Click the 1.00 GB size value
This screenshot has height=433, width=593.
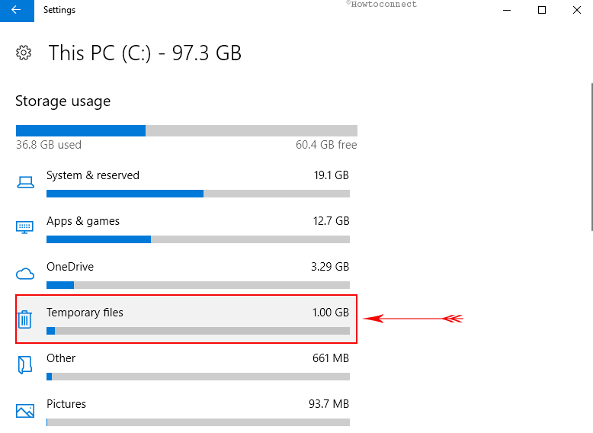click(x=331, y=313)
